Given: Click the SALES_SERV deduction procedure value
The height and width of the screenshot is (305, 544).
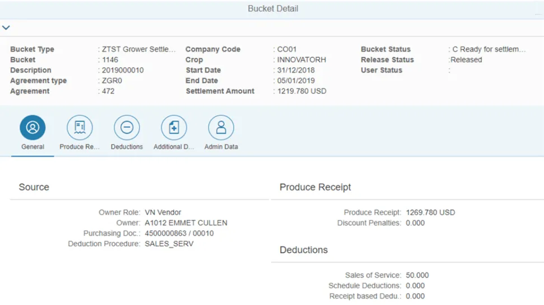Looking at the screenshot, I should 169,244.
